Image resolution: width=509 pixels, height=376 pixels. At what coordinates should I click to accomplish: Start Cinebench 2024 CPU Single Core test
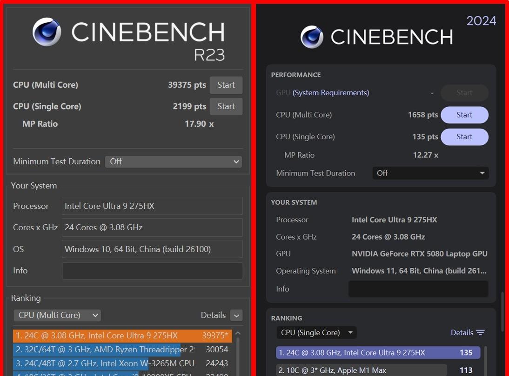(464, 137)
